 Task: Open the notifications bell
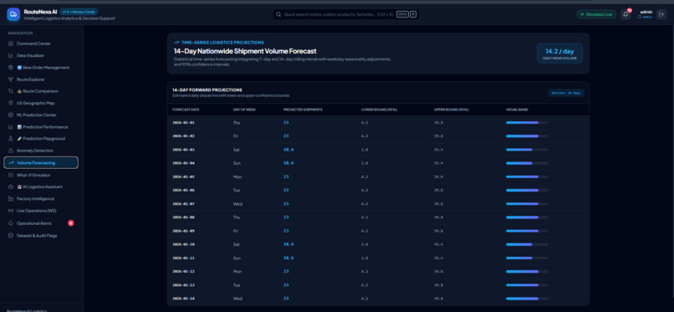coord(625,14)
